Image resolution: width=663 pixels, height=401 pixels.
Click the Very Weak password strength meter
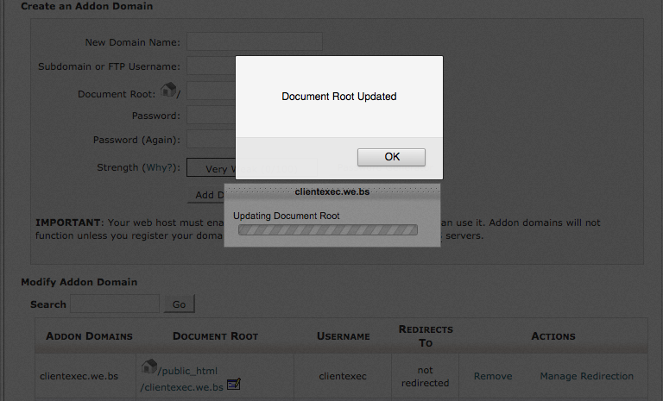click(x=211, y=168)
